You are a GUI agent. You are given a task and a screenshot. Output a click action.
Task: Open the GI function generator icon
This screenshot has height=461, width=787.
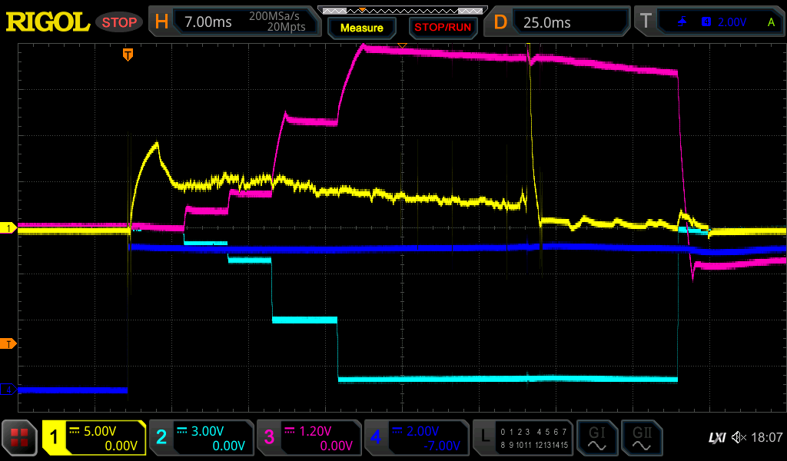(596, 438)
